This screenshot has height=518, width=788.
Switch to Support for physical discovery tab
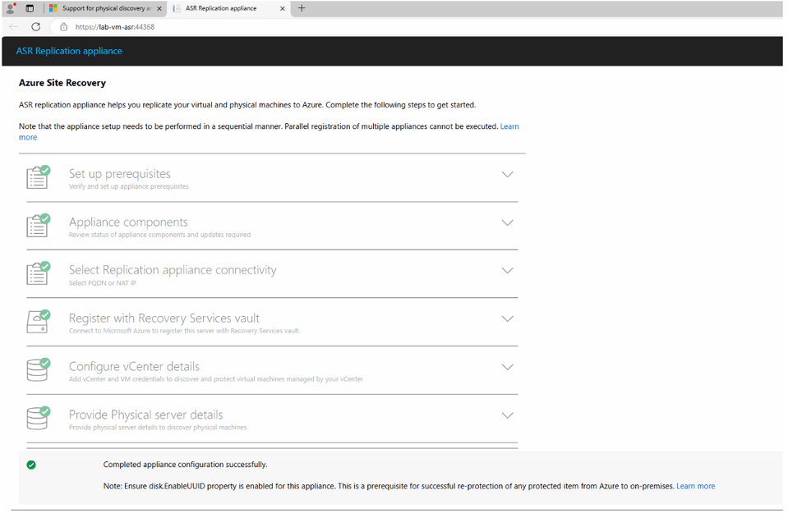105,8
